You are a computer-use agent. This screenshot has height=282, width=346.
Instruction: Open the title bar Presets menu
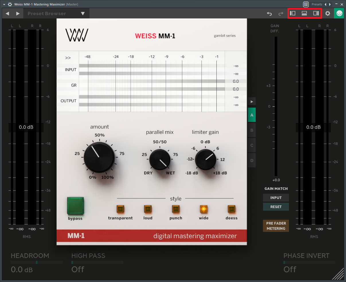click(x=317, y=4)
